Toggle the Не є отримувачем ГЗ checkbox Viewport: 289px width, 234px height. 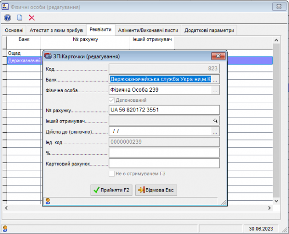[112, 174]
